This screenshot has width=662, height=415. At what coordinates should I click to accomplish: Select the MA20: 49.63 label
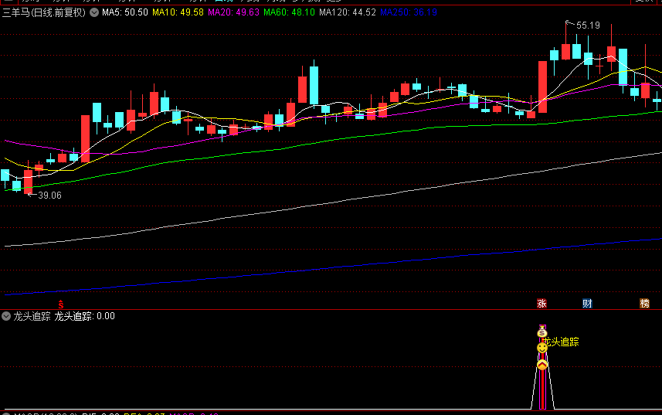point(233,12)
